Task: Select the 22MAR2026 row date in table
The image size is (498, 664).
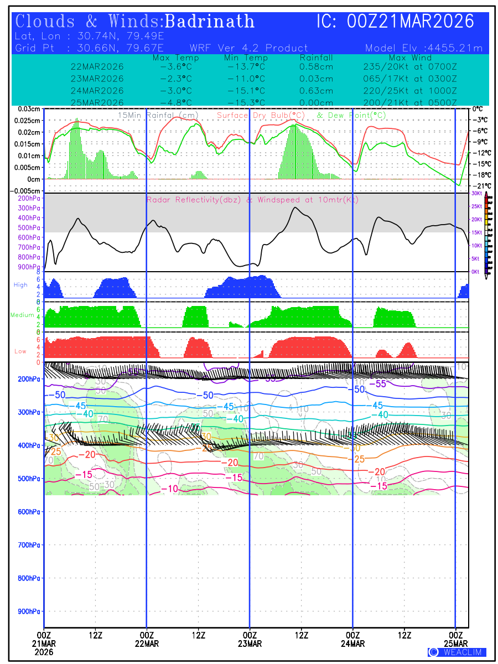Action: coord(97,66)
